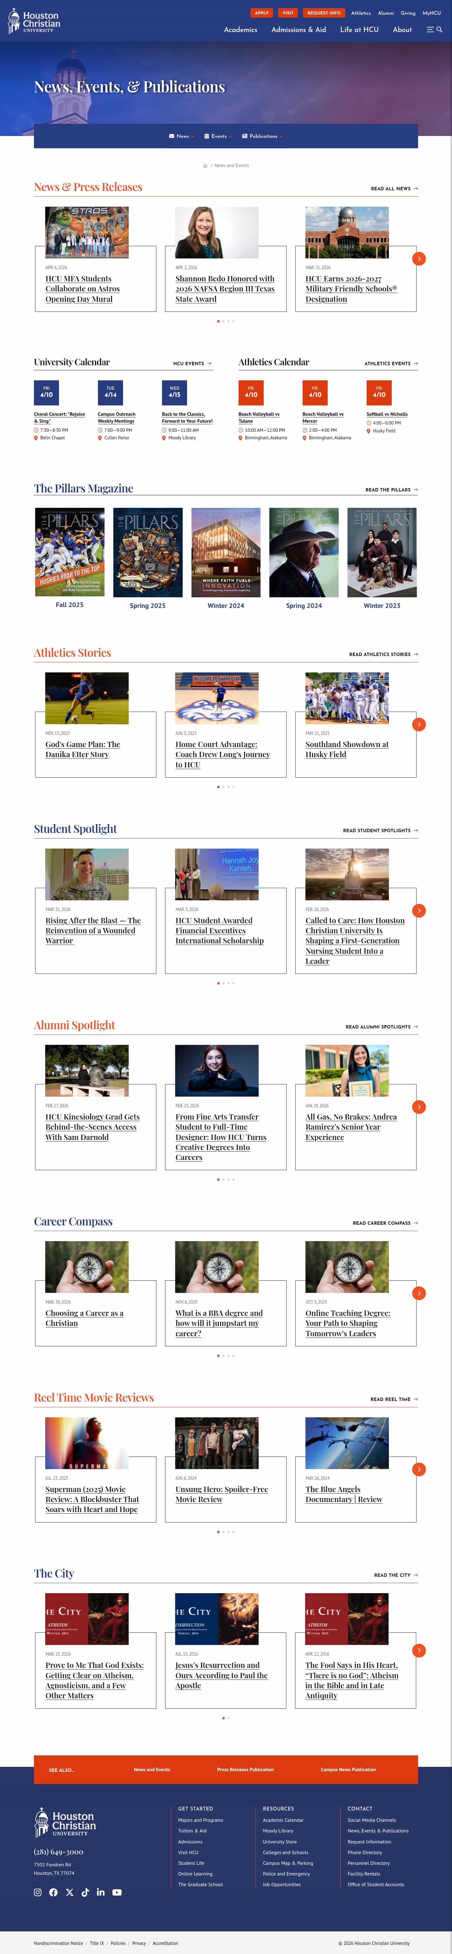Go to Athletics in top utility menu
Screen dimensions: 452x1954
point(361,13)
